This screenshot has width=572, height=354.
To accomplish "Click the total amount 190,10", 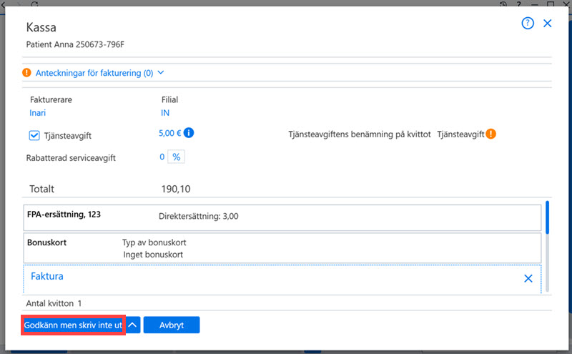I will coord(176,189).
